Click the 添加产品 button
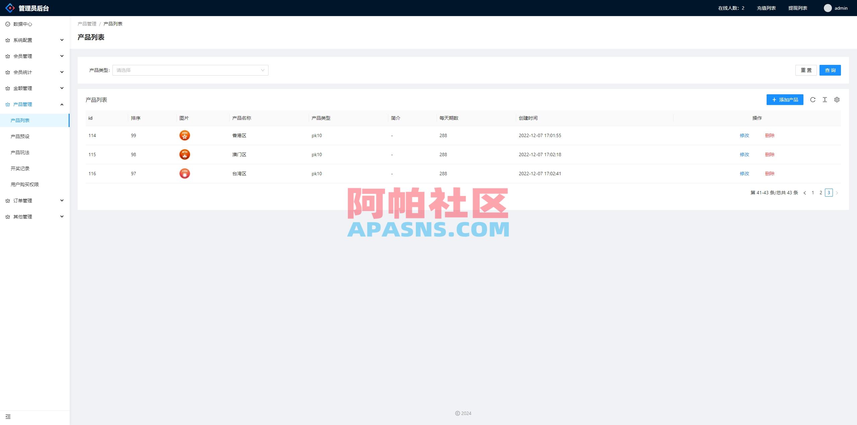857x425 pixels. point(785,99)
